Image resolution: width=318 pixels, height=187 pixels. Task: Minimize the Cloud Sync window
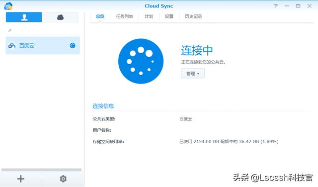287,6
